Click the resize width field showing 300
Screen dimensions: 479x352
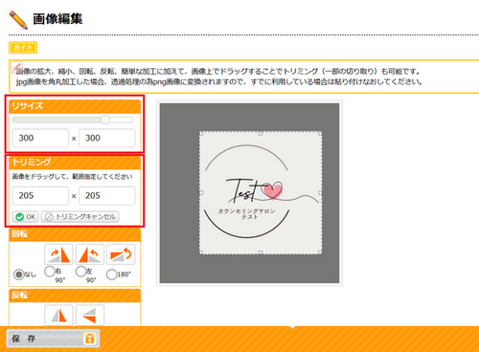tap(40, 138)
